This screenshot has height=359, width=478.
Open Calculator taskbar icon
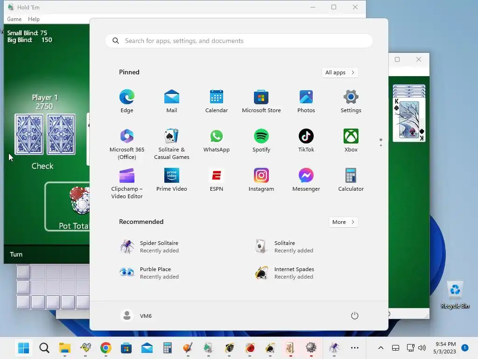click(x=168, y=348)
